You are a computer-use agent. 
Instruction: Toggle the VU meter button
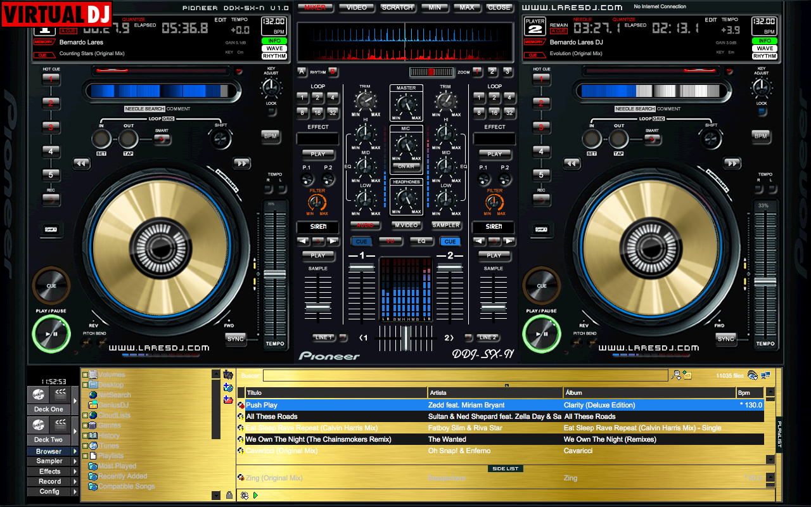[391, 241]
